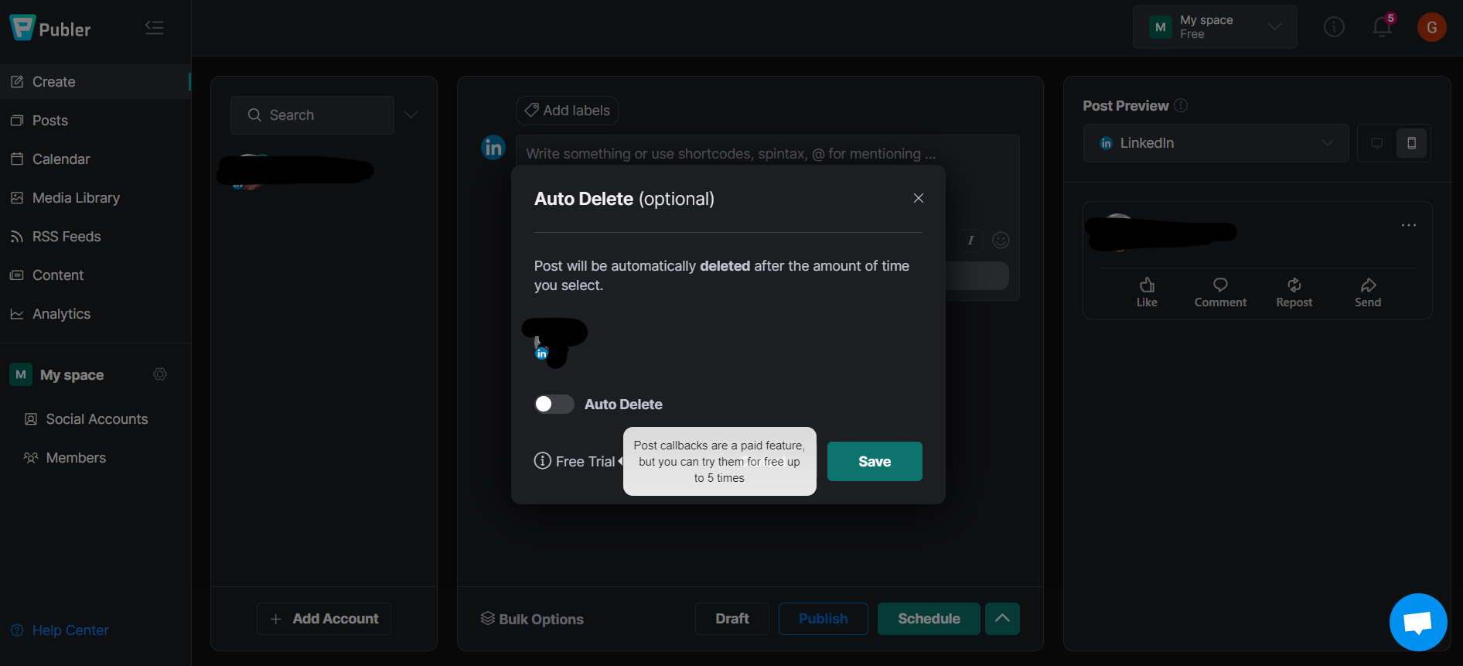Open the emoji picker icon

(1001, 240)
